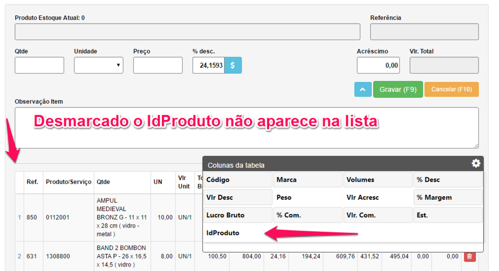Focus the Acréscimo value field
Image resolution: width=499 pixels, height=271 pixels.
coord(378,65)
